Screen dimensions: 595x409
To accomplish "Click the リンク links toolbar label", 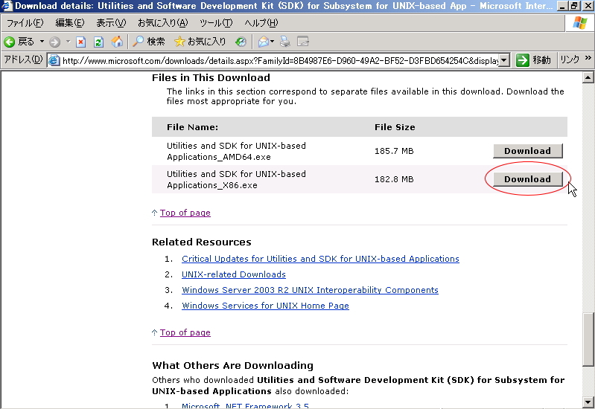I will 570,60.
